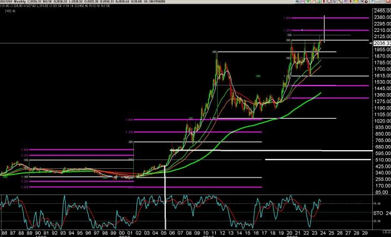The height and width of the screenshot is (237, 391).
Task: Click the red down-arrow toolbar icon
Action: 350,1
